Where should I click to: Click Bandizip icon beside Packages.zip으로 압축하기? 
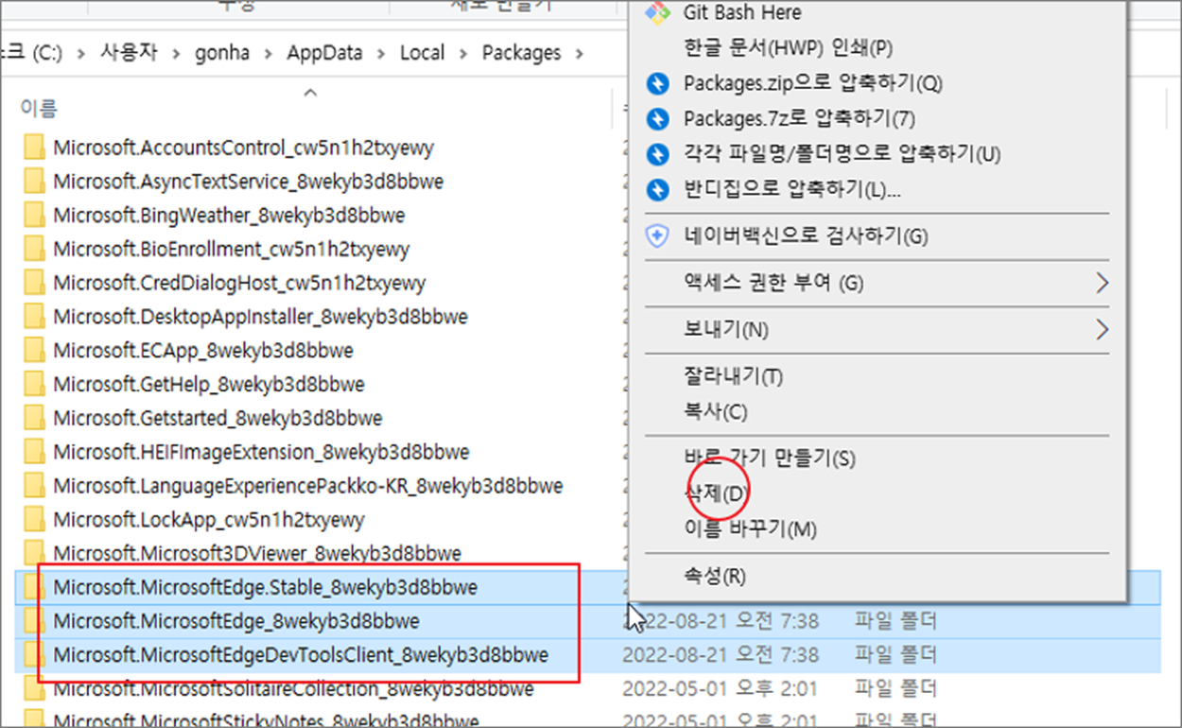pos(657,84)
